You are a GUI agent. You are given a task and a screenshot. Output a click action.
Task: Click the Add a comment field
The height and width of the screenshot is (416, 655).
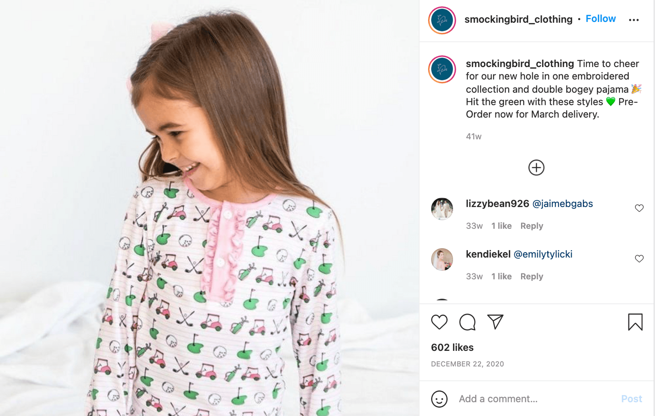(537, 399)
